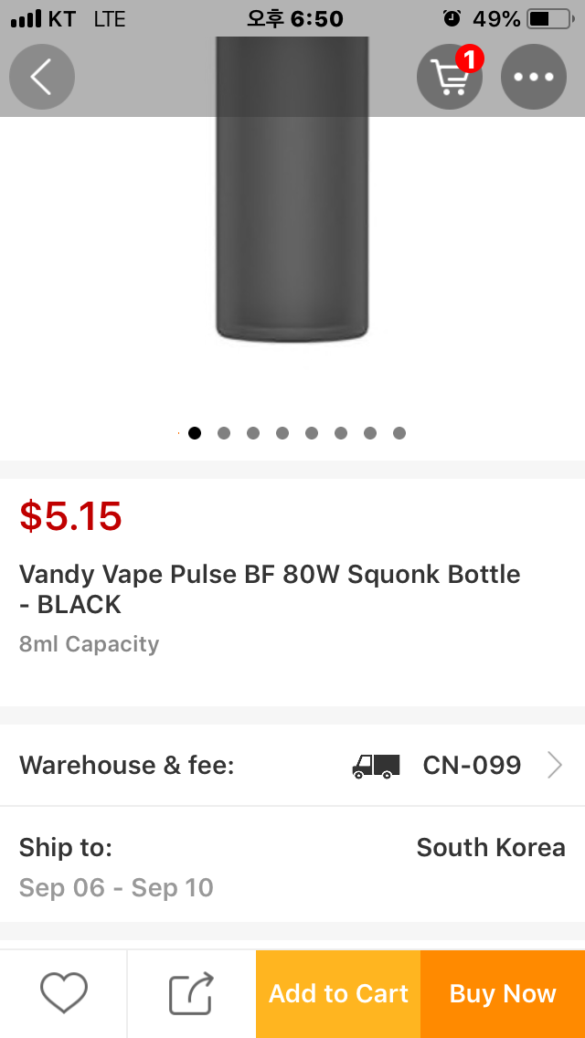Screen dimensions: 585x1038
Task: Open the shopping cart
Action: [x=449, y=78]
